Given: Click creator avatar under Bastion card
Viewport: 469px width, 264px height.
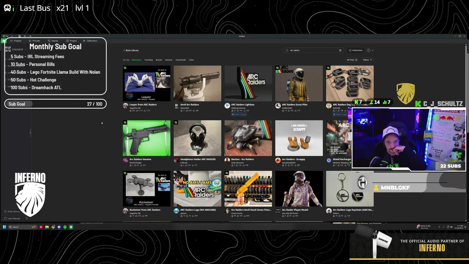Looking at the screenshot, I should click(227, 160).
